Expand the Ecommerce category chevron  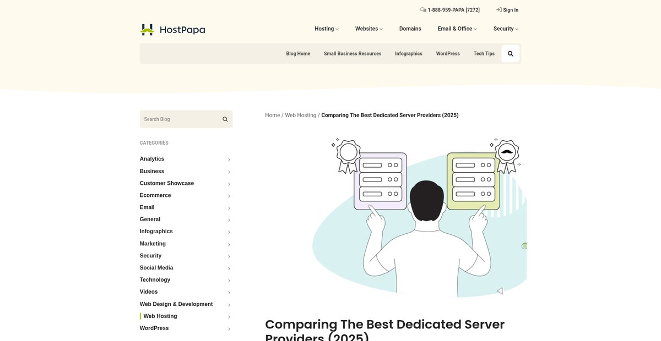229,196
